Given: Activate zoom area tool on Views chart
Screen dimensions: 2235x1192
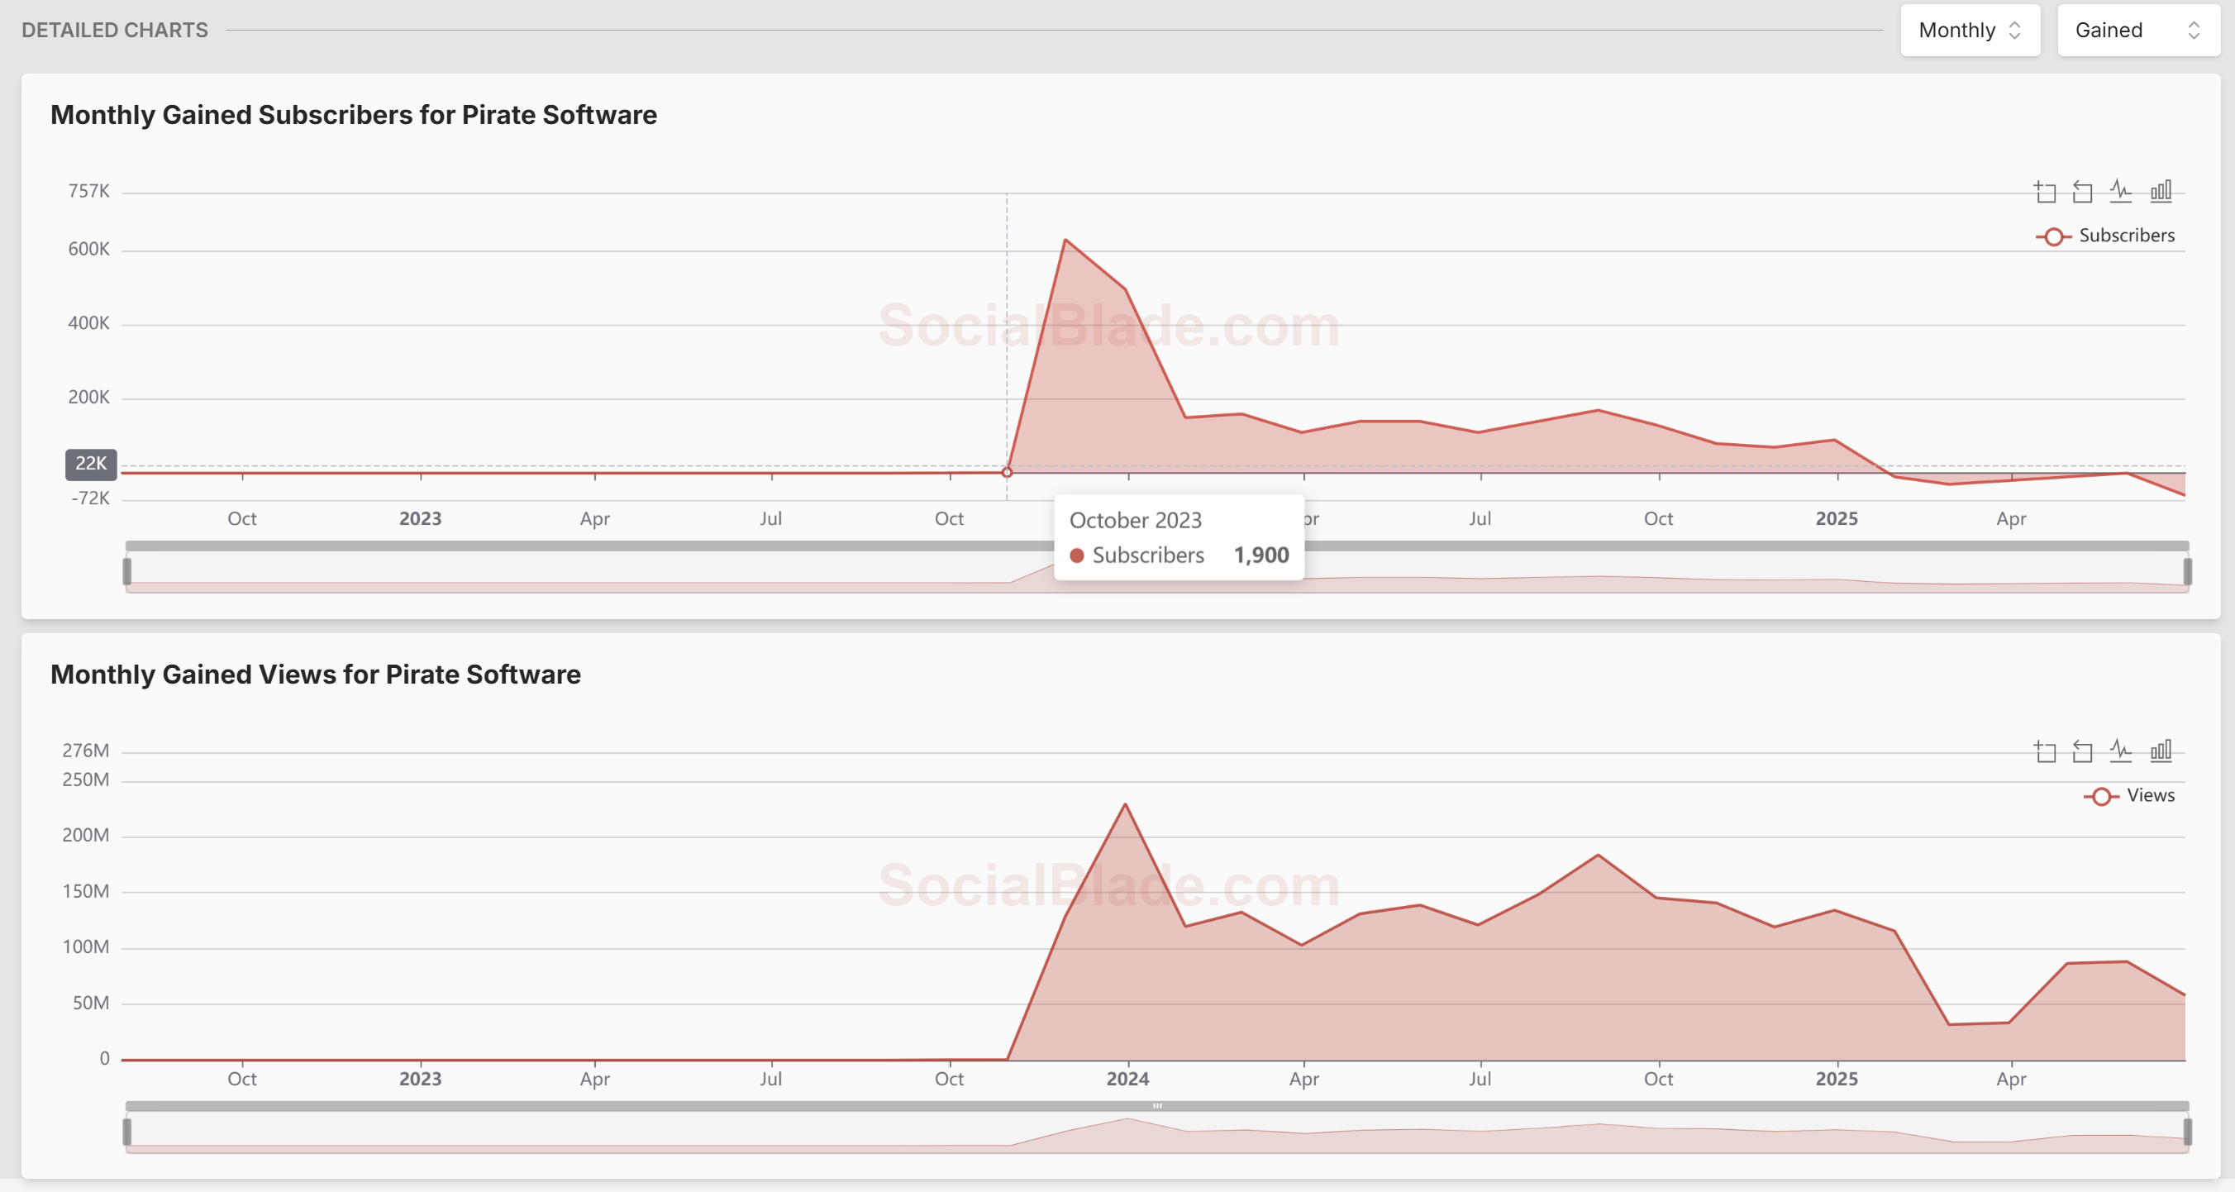Looking at the screenshot, I should tap(2045, 751).
